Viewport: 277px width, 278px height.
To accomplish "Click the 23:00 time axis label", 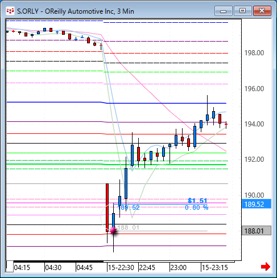I will pyautogui.click(x=179, y=268).
